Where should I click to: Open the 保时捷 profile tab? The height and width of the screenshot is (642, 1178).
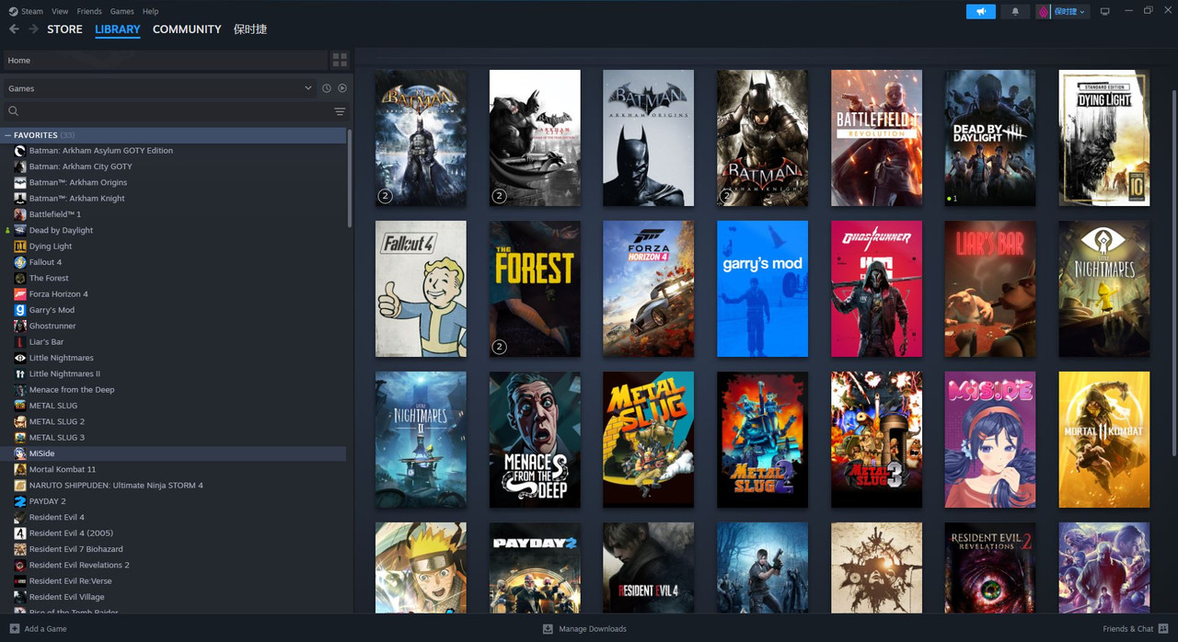(250, 29)
